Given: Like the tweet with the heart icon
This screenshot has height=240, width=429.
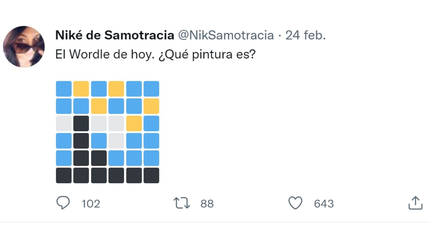Looking at the screenshot, I should [x=295, y=203].
